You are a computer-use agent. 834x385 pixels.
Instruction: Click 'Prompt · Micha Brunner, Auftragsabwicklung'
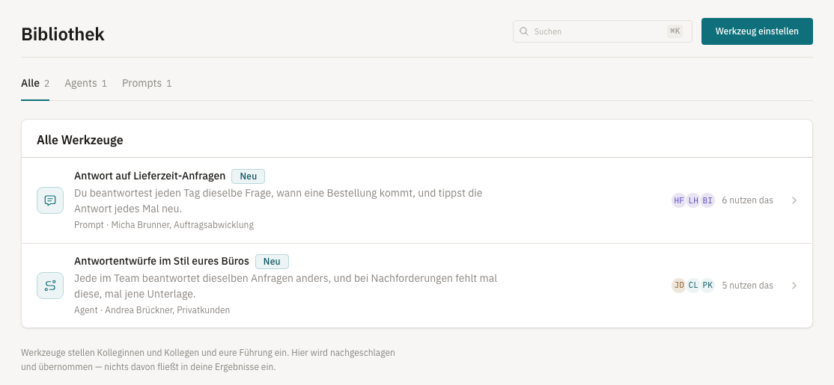164,224
